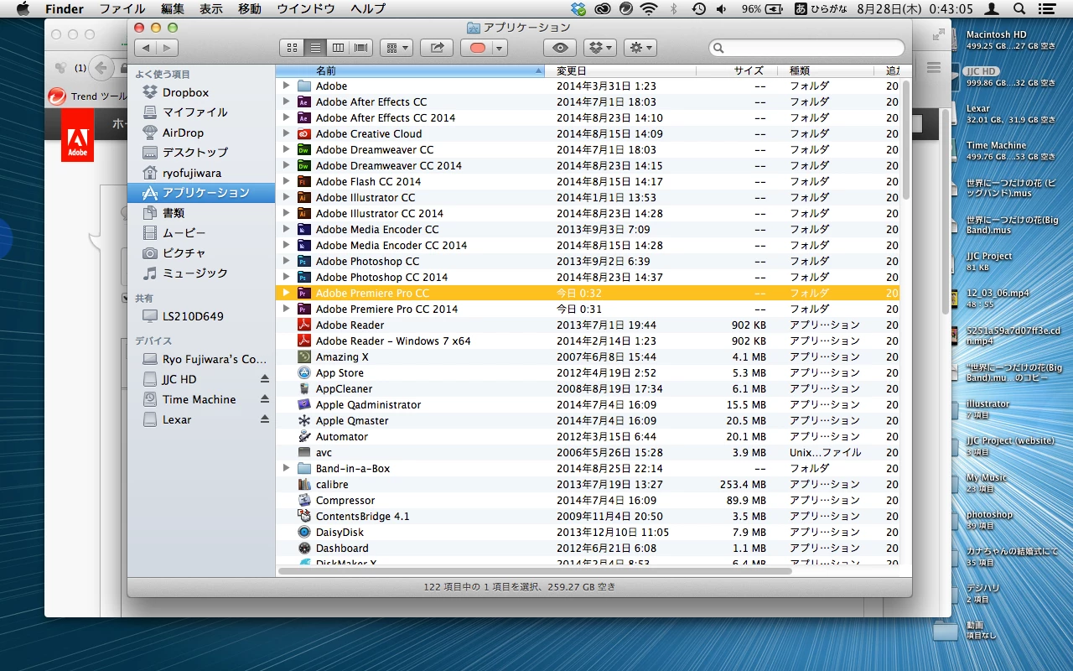Open the ファイル menu

click(122, 9)
